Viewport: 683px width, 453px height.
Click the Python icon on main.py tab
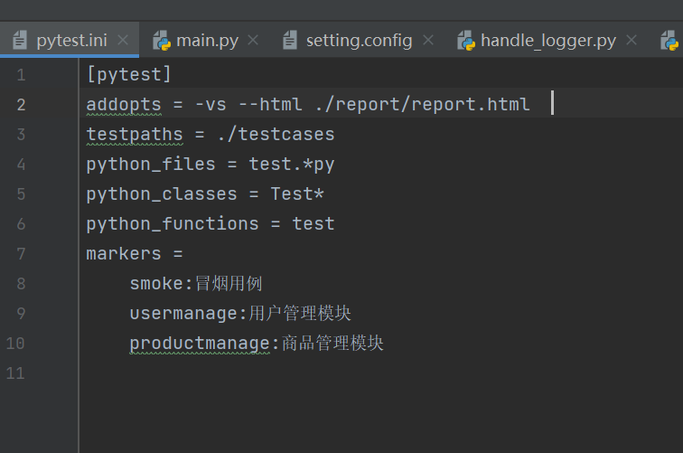tap(162, 41)
